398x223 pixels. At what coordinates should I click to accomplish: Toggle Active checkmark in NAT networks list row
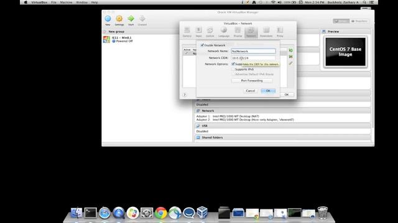click(187, 53)
